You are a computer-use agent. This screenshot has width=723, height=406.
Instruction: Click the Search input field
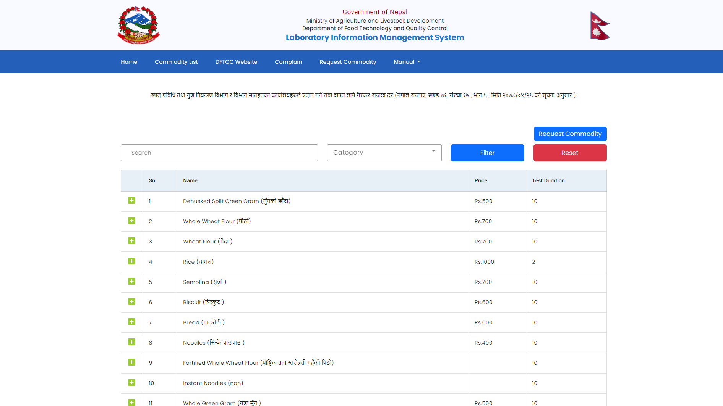(x=219, y=153)
